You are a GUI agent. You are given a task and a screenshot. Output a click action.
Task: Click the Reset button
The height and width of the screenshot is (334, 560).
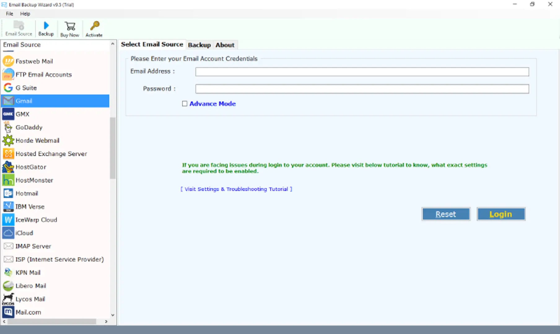pyautogui.click(x=446, y=214)
